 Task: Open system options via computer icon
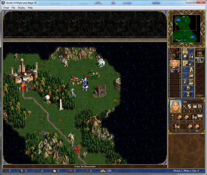[191, 82]
